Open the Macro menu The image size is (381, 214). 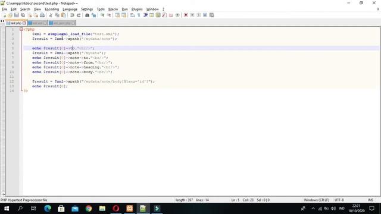coord(113,10)
